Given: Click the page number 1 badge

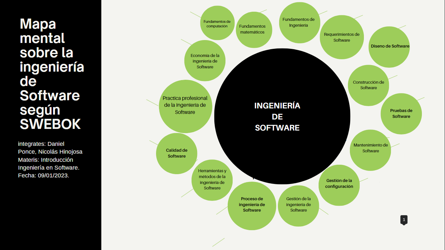Looking at the screenshot, I should (404, 219).
